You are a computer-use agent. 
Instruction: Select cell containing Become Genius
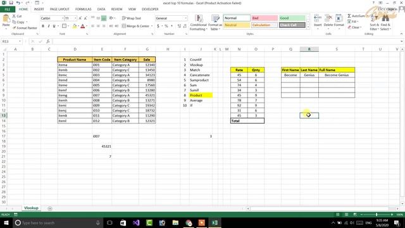click(x=337, y=75)
